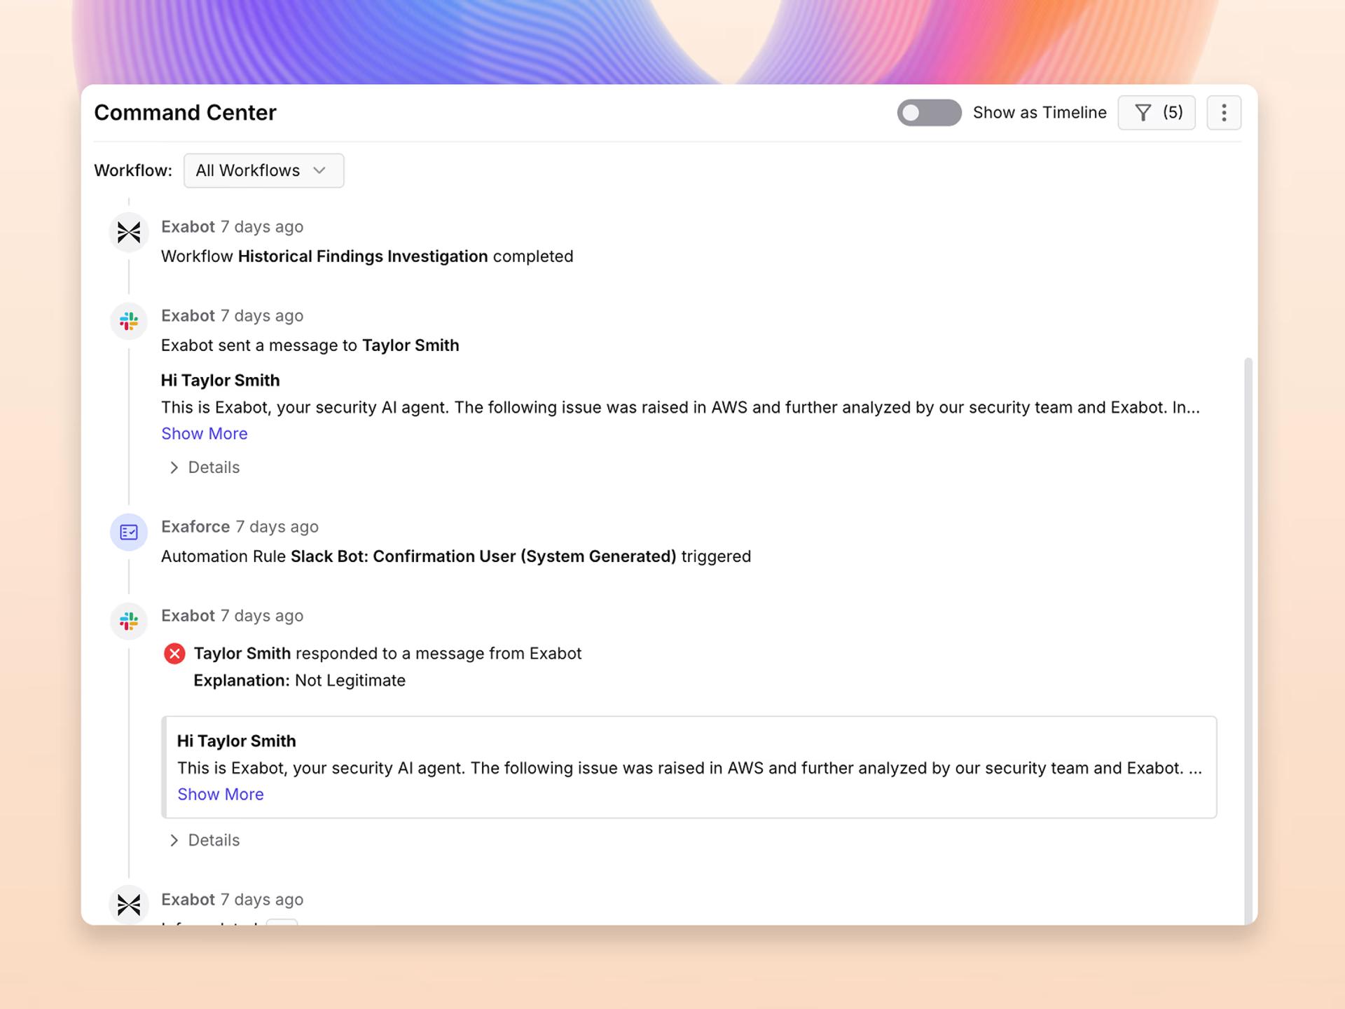Click Taylor Smith in the sent message line
This screenshot has height=1009, width=1345.
(411, 345)
